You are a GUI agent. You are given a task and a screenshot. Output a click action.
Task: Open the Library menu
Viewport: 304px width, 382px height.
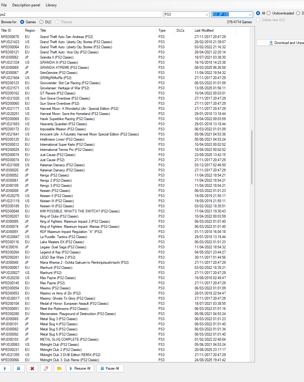(51, 5)
